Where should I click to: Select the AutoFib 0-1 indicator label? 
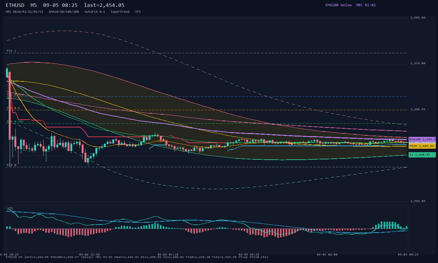(x=95, y=12)
